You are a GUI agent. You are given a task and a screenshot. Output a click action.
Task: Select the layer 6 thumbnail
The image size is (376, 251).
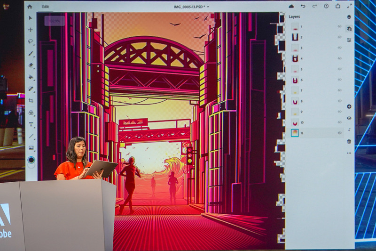pyautogui.click(x=295, y=80)
